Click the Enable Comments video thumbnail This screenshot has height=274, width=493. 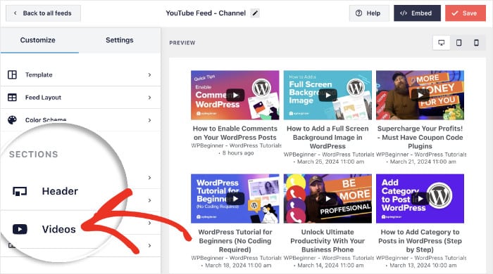point(235,96)
